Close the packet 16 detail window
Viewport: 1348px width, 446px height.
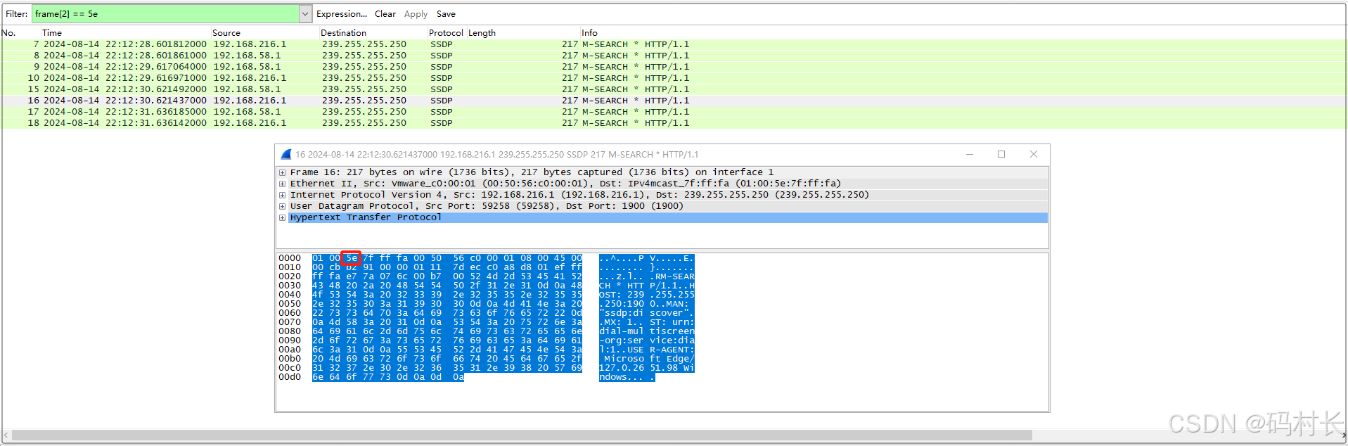pyautogui.click(x=1034, y=154)
